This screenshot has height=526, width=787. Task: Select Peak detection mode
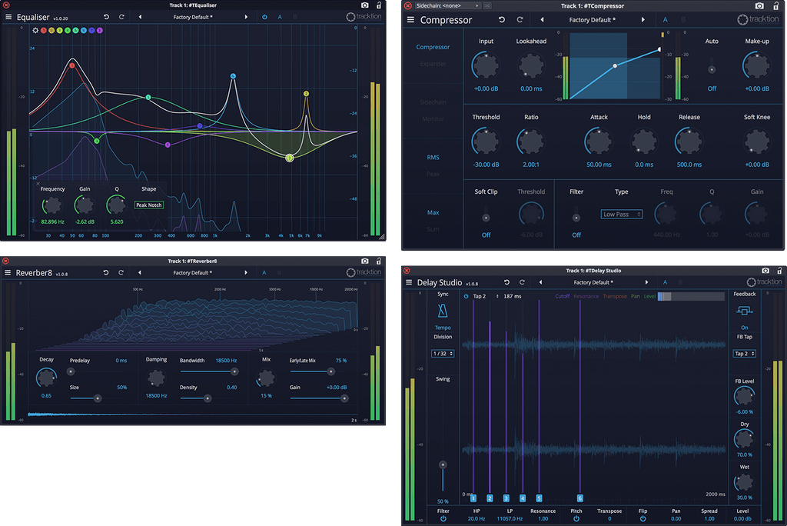[x=433, y=175]
